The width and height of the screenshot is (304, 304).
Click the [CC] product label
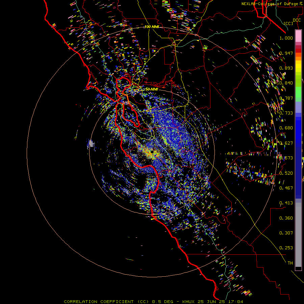pyautogui.click(x=288, y=23)
